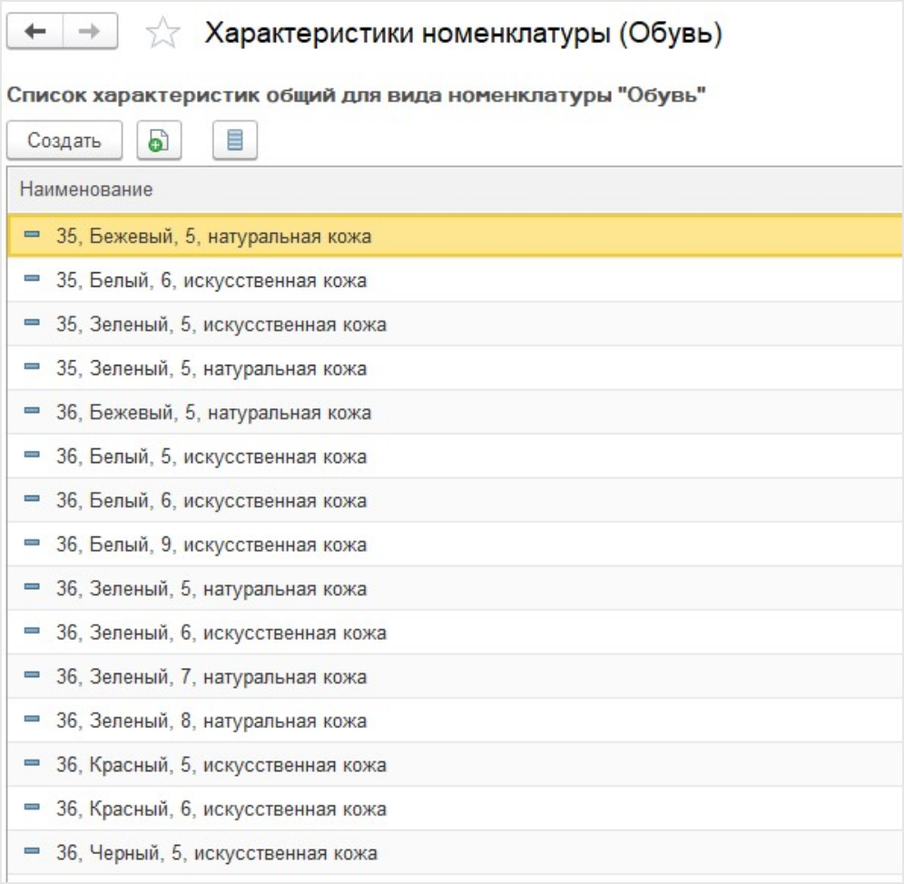Select row 36, Красный, 5, искусственная кожа

coord(221,765)
